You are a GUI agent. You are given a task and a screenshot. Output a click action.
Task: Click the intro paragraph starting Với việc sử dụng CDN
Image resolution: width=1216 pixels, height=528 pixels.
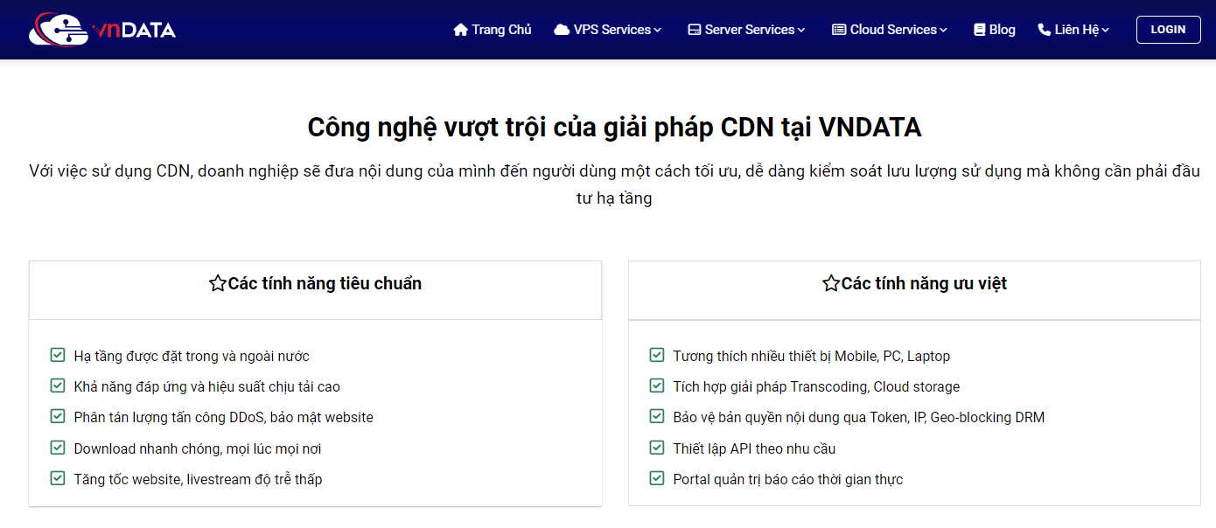[614, 184]
